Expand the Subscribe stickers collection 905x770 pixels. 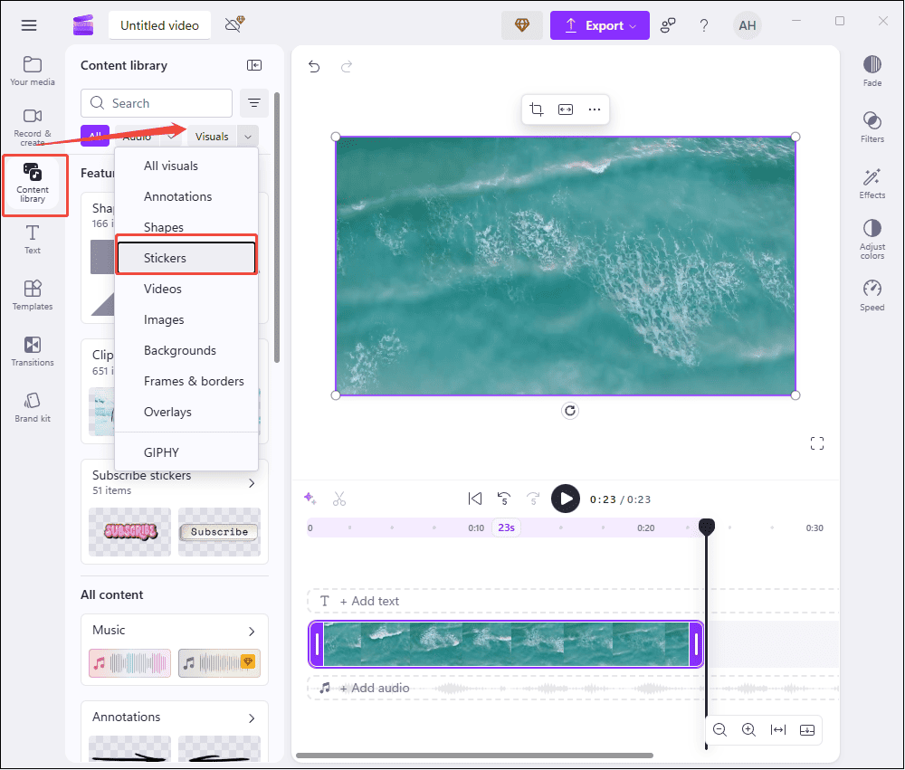pos(252,482)
